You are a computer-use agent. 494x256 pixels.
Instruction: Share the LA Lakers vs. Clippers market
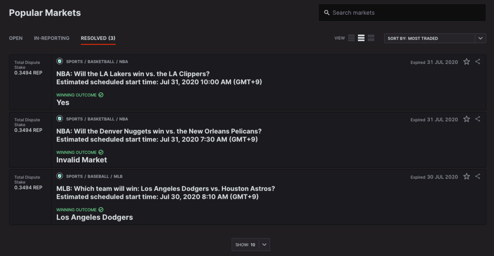pyautogui.click(x=478, y=62)
